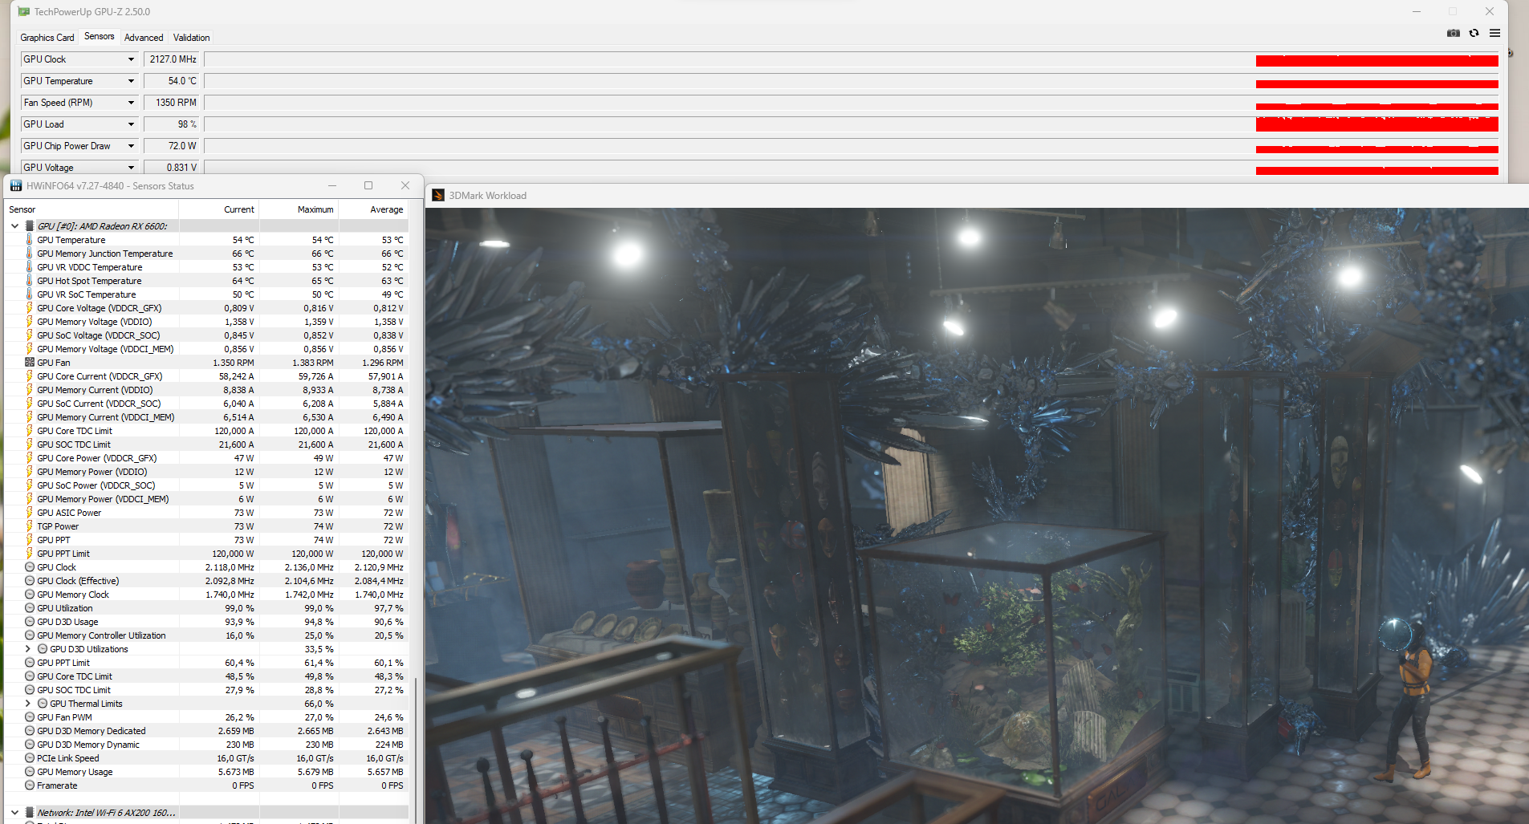This screenshot has width=1529, height=824.
Task: Select the GPU SoC Current (VDDCR_SOC) row
Action: pyautogui.click(x=206, y=404)
